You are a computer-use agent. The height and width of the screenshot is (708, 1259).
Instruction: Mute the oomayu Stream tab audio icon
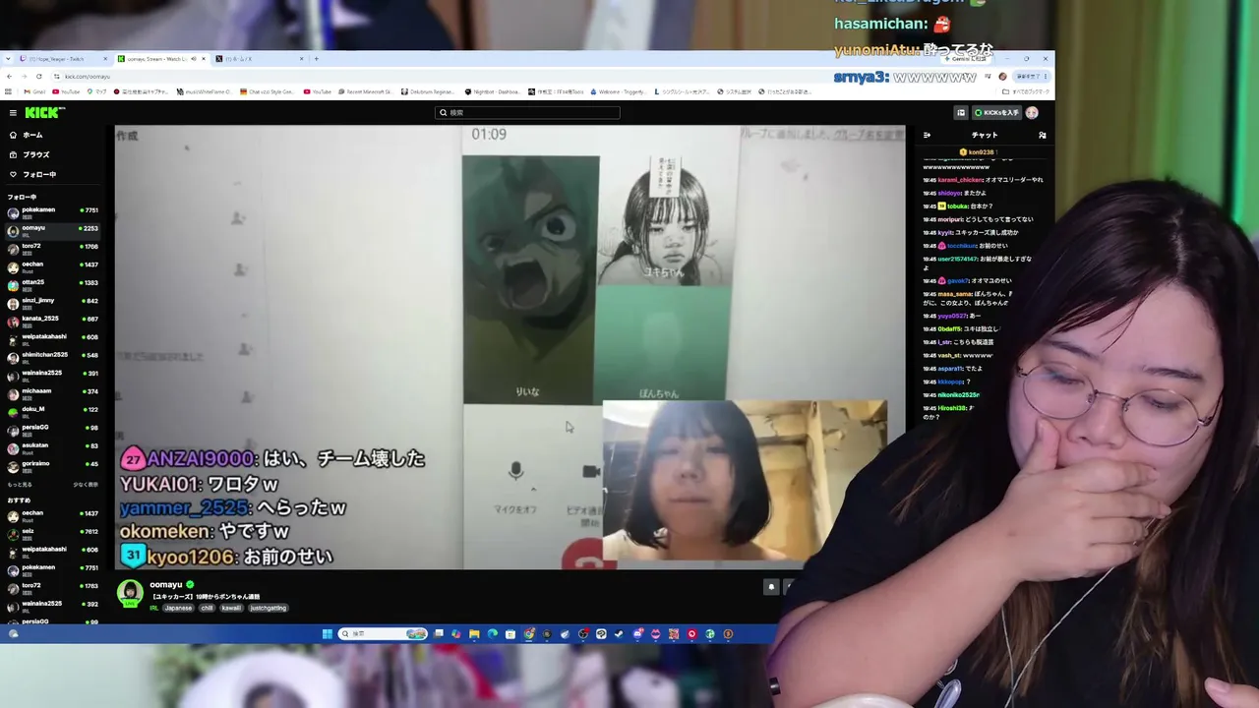193,59
